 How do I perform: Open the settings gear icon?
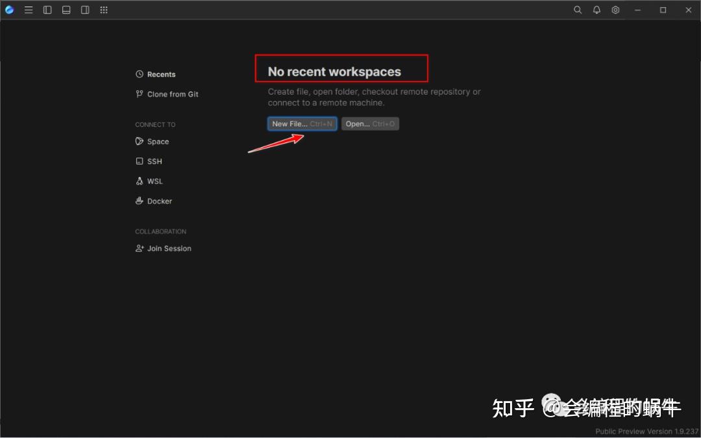click(615, 10)
